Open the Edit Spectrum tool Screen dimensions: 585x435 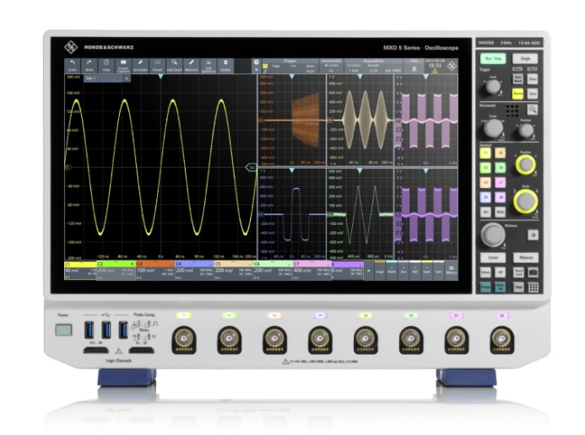coord(209,66)
